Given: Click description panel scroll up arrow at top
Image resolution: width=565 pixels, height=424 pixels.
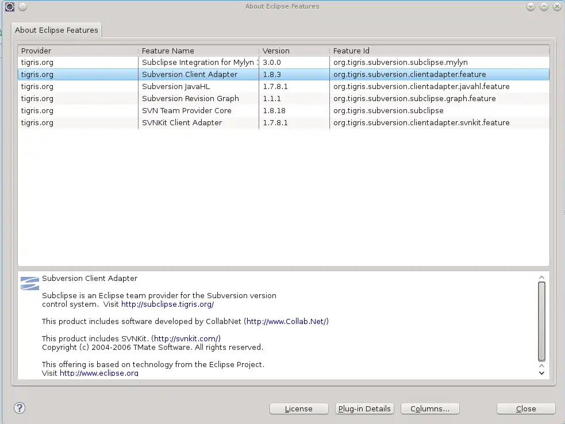Looking at the screenshot, I should [541, 277].
